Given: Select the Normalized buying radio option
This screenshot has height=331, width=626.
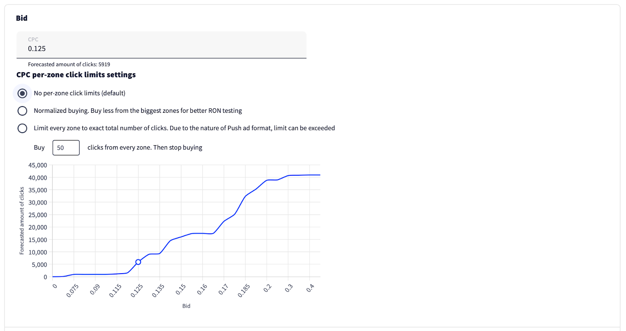Looking at the screenshot, I should pyautogui.click(x=22, y=111).
